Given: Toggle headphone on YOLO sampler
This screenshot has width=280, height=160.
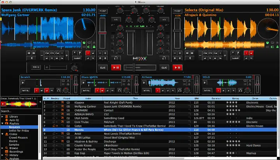Looking at the screenshot, I should click(x=240, y=90).
